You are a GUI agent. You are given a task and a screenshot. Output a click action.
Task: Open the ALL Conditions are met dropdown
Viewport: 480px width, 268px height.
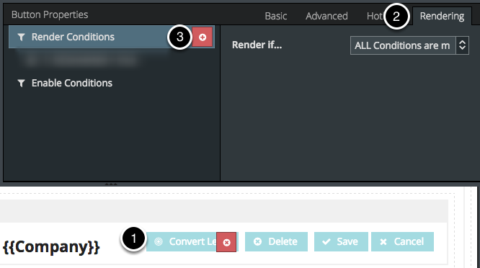(409, 45)
